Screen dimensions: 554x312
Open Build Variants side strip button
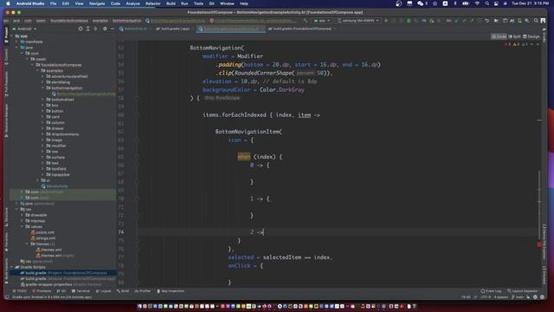[6, 270]
